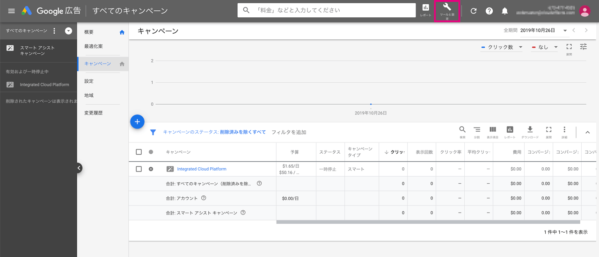Screen dimensions: 599x257
Task: Open 設定 in the navigation
Action: (89, 81)
